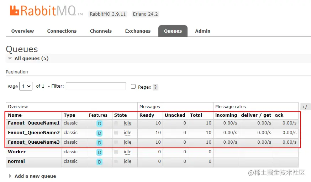311x182 pixels.
Task: Switch to the Channels tab
Action: pos(101,31)
